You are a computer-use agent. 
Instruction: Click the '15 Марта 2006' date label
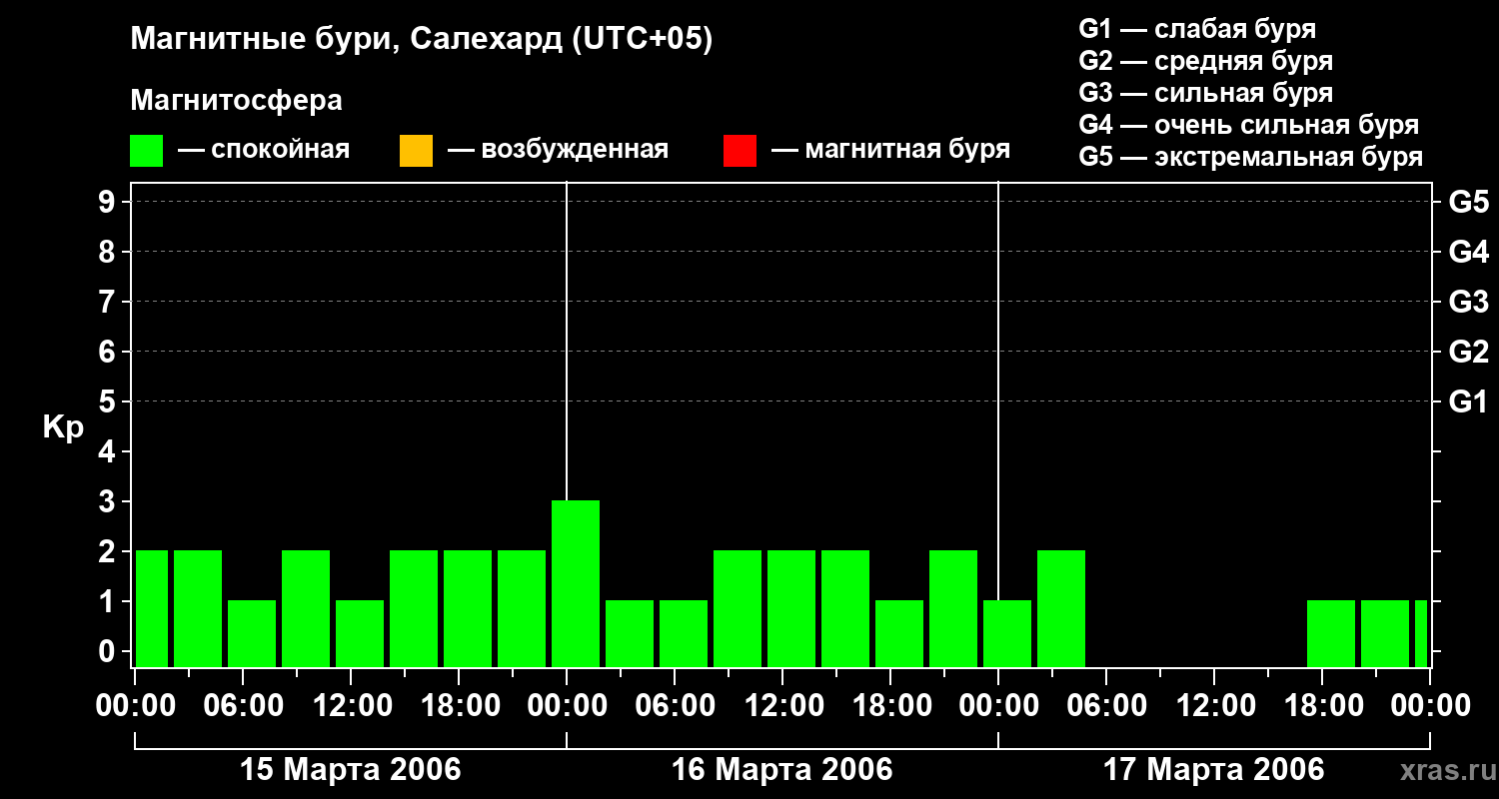(351, 770)
